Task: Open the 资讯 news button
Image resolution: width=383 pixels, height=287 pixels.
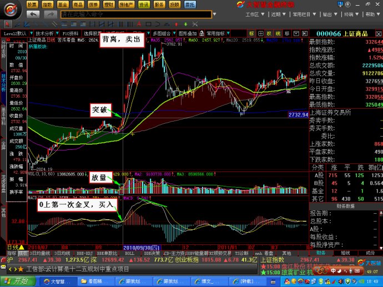Action: pos(144,4)
